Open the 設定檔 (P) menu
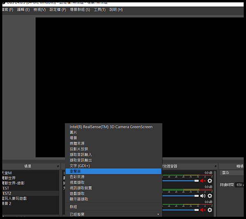246x219 pixels. 58,10
